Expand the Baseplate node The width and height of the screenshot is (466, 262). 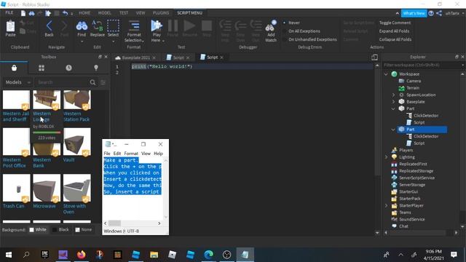393,102
